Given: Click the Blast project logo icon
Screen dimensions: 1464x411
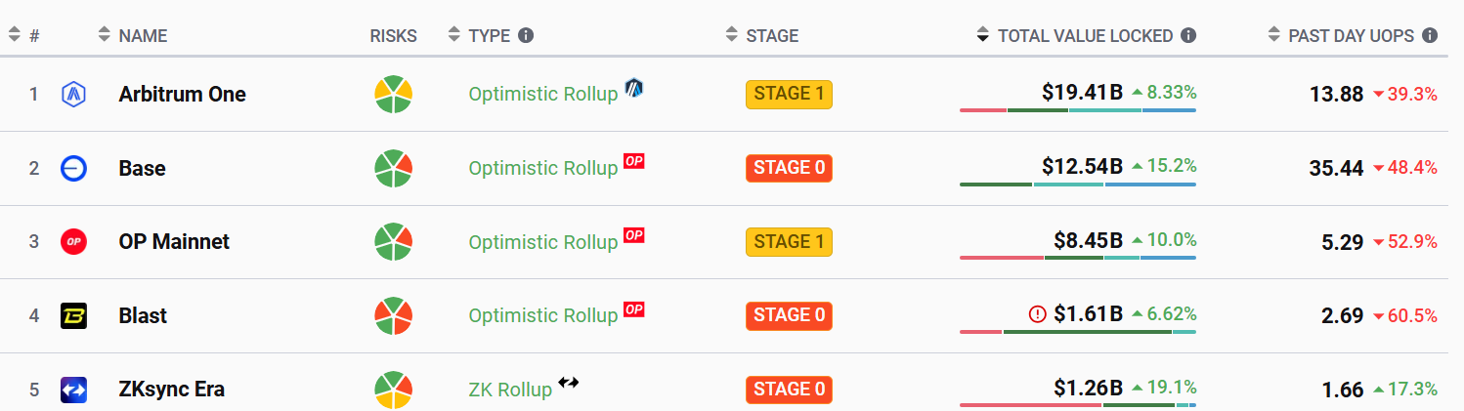Looking at the screenshot, I should click(74, 316).
